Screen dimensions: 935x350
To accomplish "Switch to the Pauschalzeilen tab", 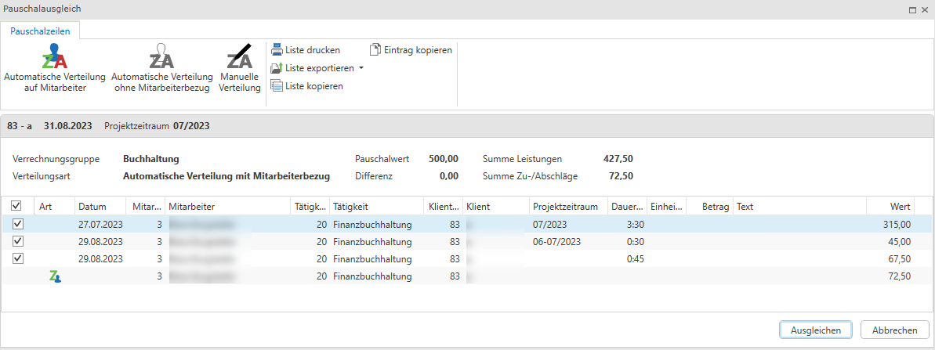I will (40, 31).
